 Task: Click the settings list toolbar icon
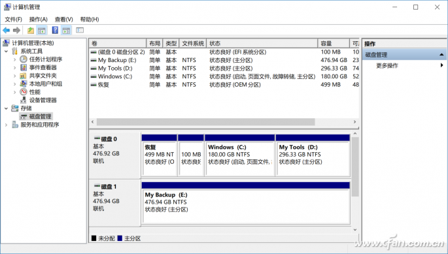click(80, 30)
